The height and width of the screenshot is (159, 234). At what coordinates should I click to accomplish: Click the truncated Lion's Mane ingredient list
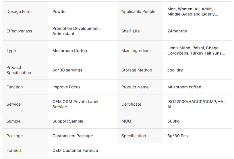196,51
